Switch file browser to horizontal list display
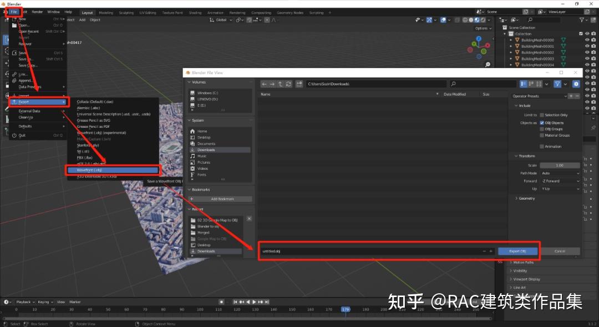Image resolution: width=599 pixels, height=327 pixels. [531, 84]
